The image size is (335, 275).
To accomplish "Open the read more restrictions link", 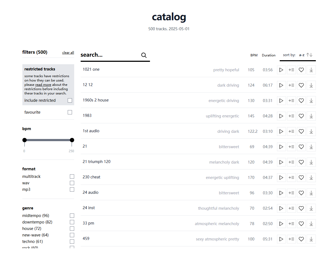I will [43, 85].
